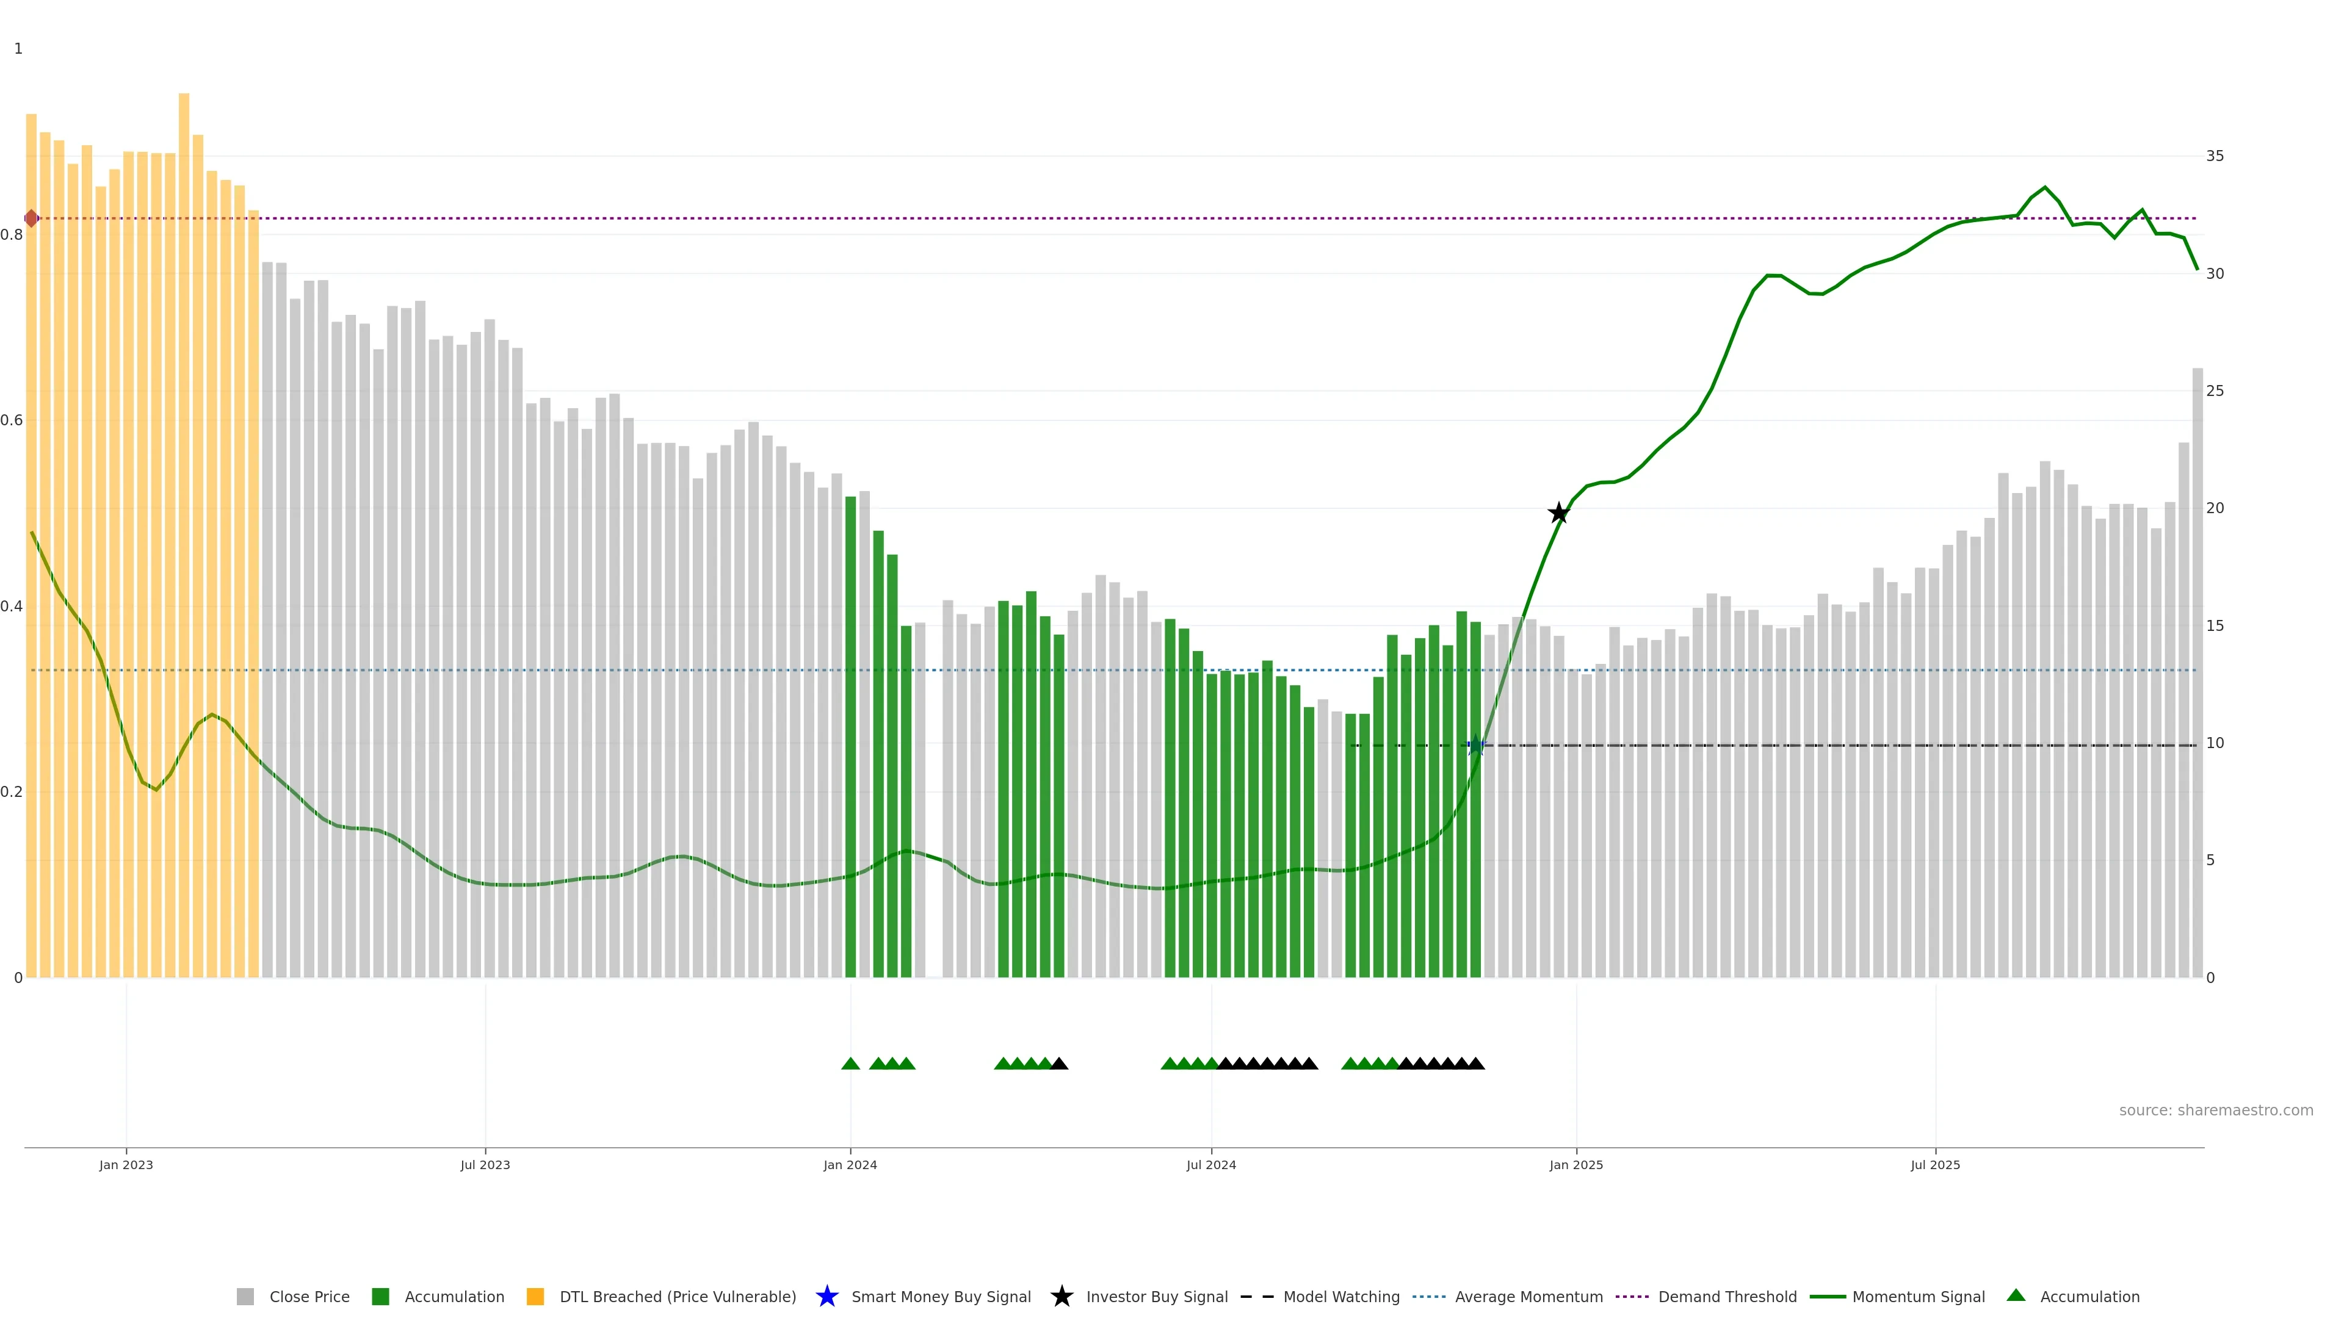Click the Jan 2025 axis label
The height and width of the screenshot is (1318, 2344).
tap(1576, 1165)
